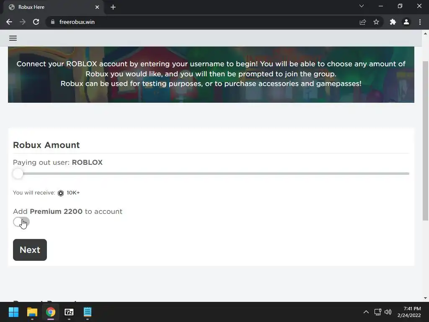Click the "ROBLOX" username text
This screenshot has height=322, width=429.
coord(87,162)
